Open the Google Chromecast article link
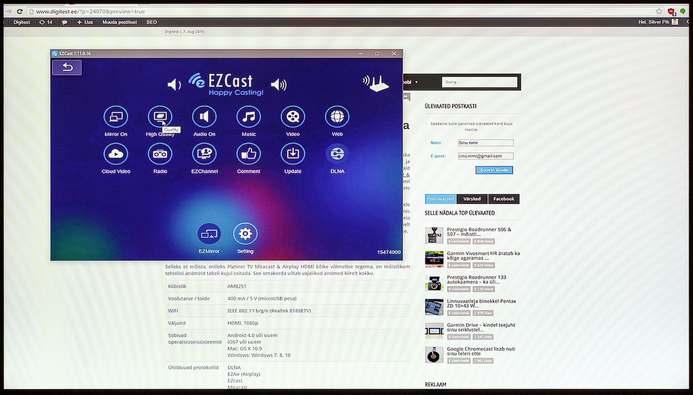The height and width of the screenshot is (395, 693). point(481,351)
